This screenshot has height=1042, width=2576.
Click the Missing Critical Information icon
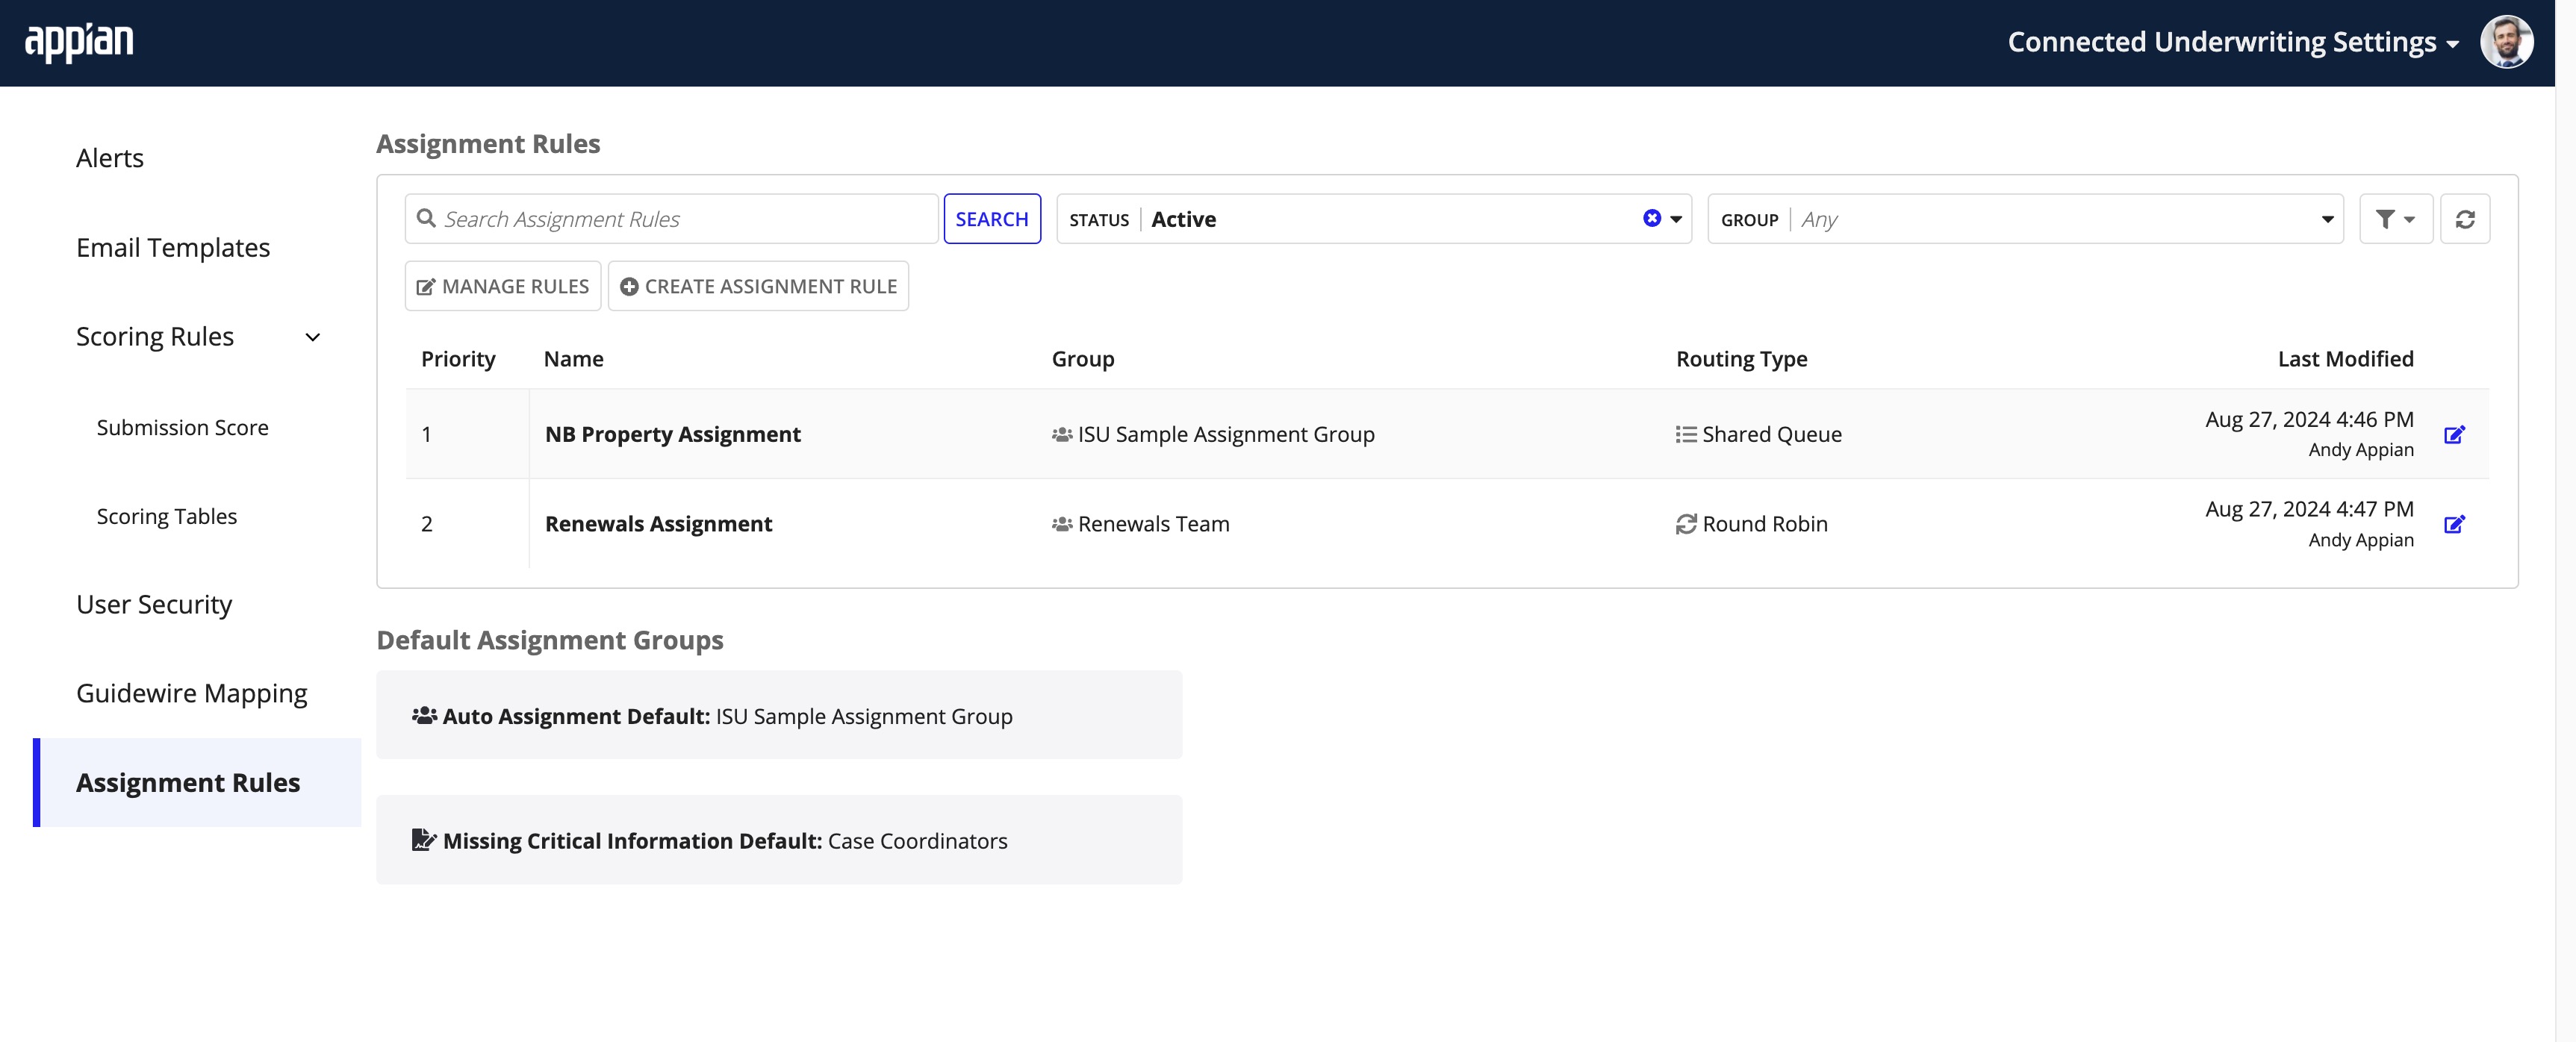coord(424,840)
